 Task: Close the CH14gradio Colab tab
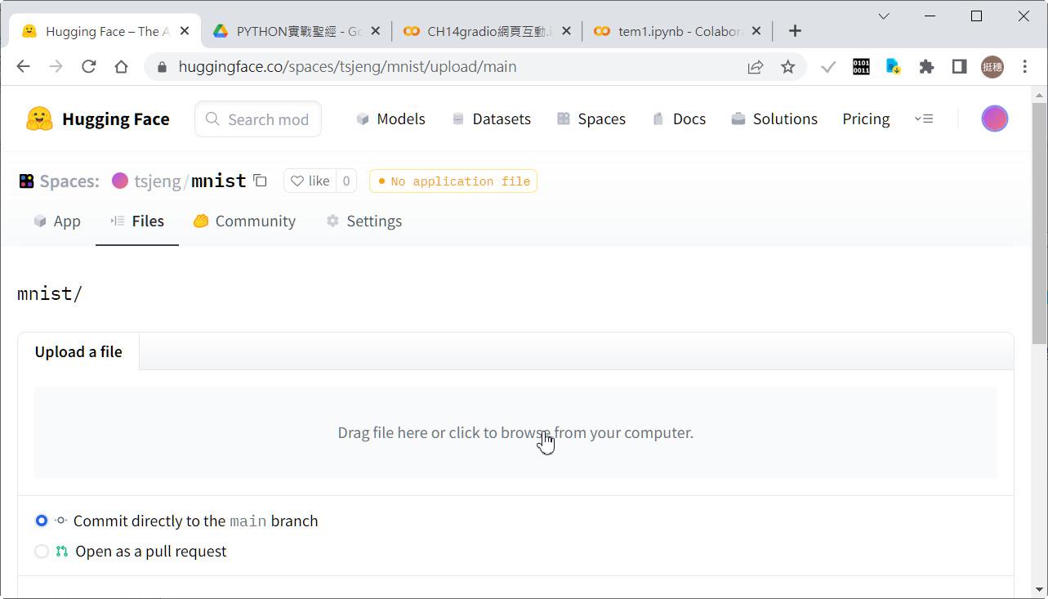pyautogui.click(x=566, y=31)
